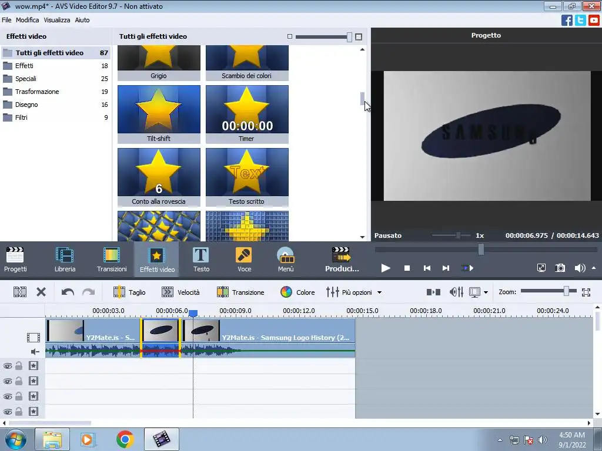Screen dimensions: 602x451
Task: Mute the preview volume speaker
Action: tap(580, 268)
